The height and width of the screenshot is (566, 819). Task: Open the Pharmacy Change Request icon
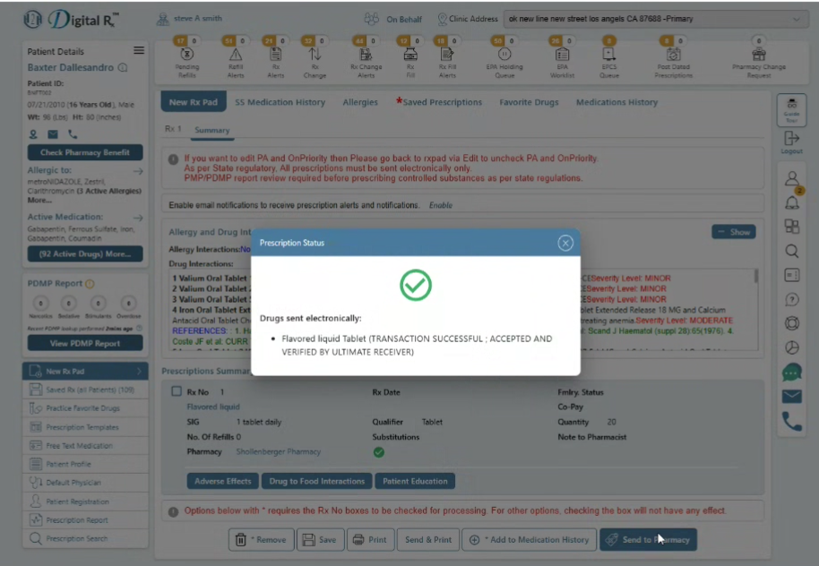coord(758,54)
